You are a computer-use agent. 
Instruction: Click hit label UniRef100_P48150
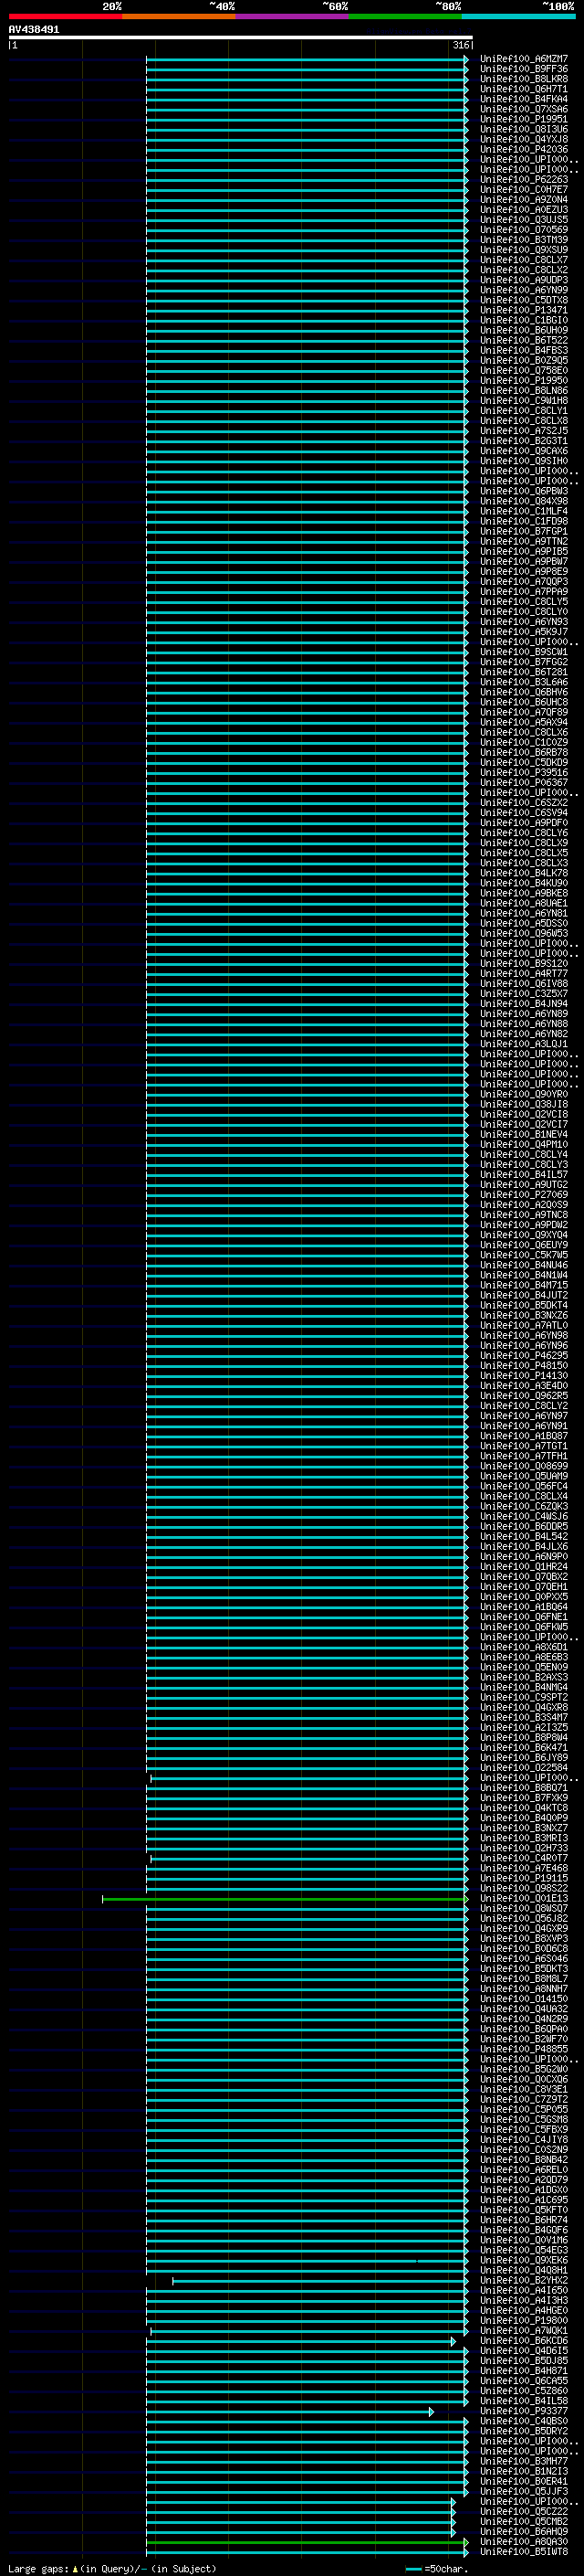pos(523,1365)
